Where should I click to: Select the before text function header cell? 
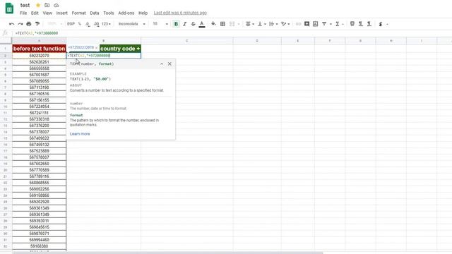(40, 49)
